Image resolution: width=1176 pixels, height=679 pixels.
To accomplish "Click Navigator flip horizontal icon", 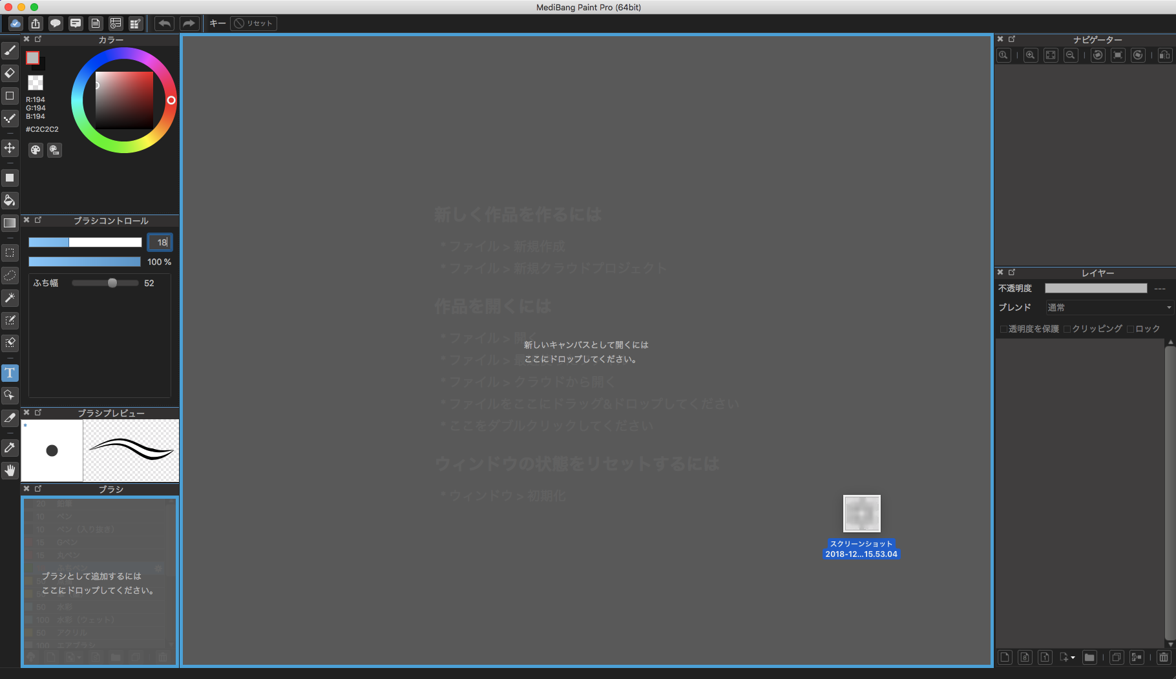I will [x=1165, y=56].
